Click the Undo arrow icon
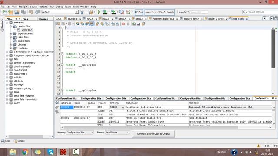The image size is (278, 156). click(x=31, y=12)
